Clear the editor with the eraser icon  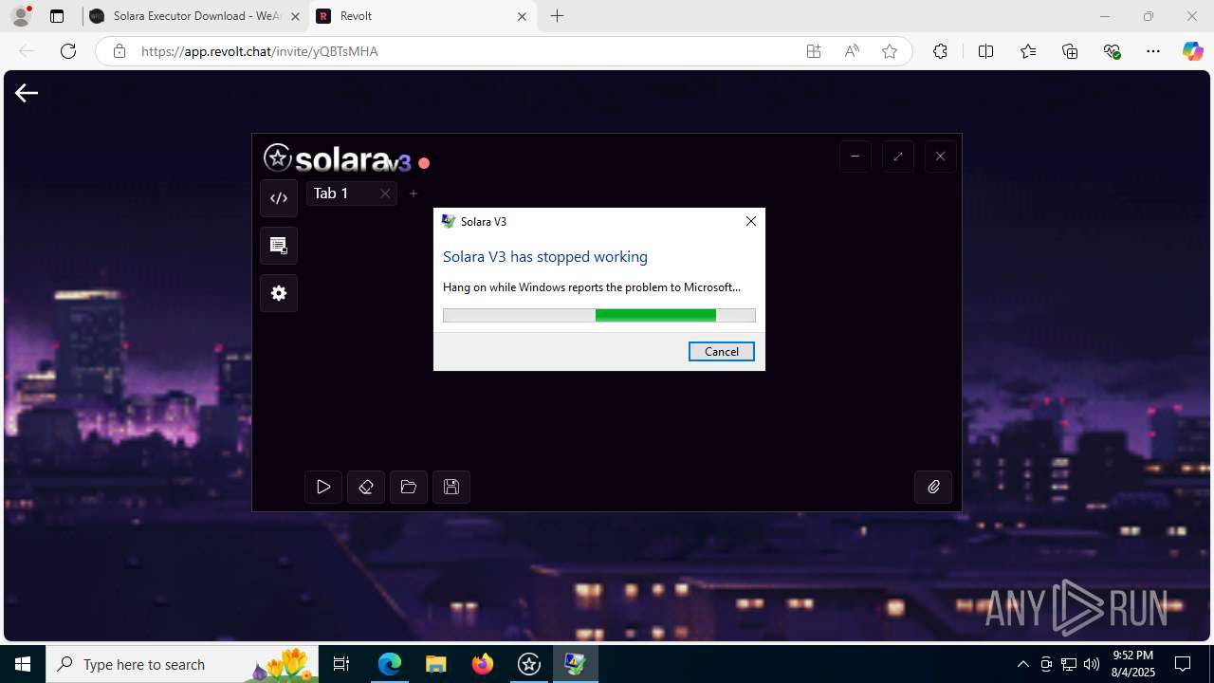point(366,487)
